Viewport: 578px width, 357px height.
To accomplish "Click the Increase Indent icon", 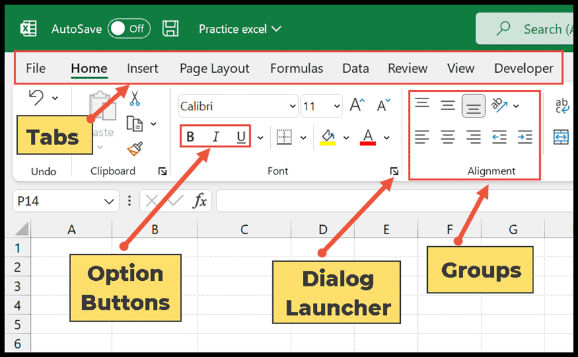I will (x=525, y=137).
